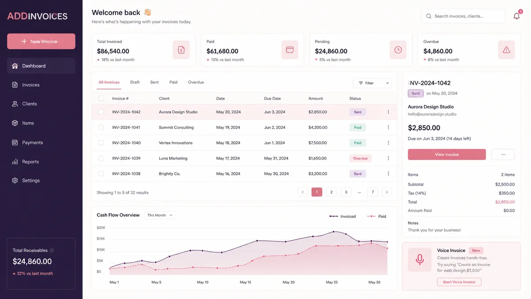Screen dimensions: 531x299
Task: Click the Paid badge on INV-2024-1041
Action: (x=358, y=128)
